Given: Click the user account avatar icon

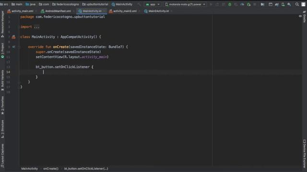Looking at the screenshot, I should click(303, 4).
